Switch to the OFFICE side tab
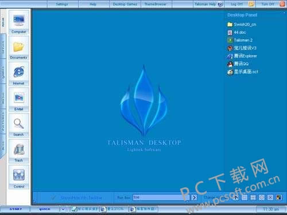Screen dimensions: 287x215 [x=3, y=46]
